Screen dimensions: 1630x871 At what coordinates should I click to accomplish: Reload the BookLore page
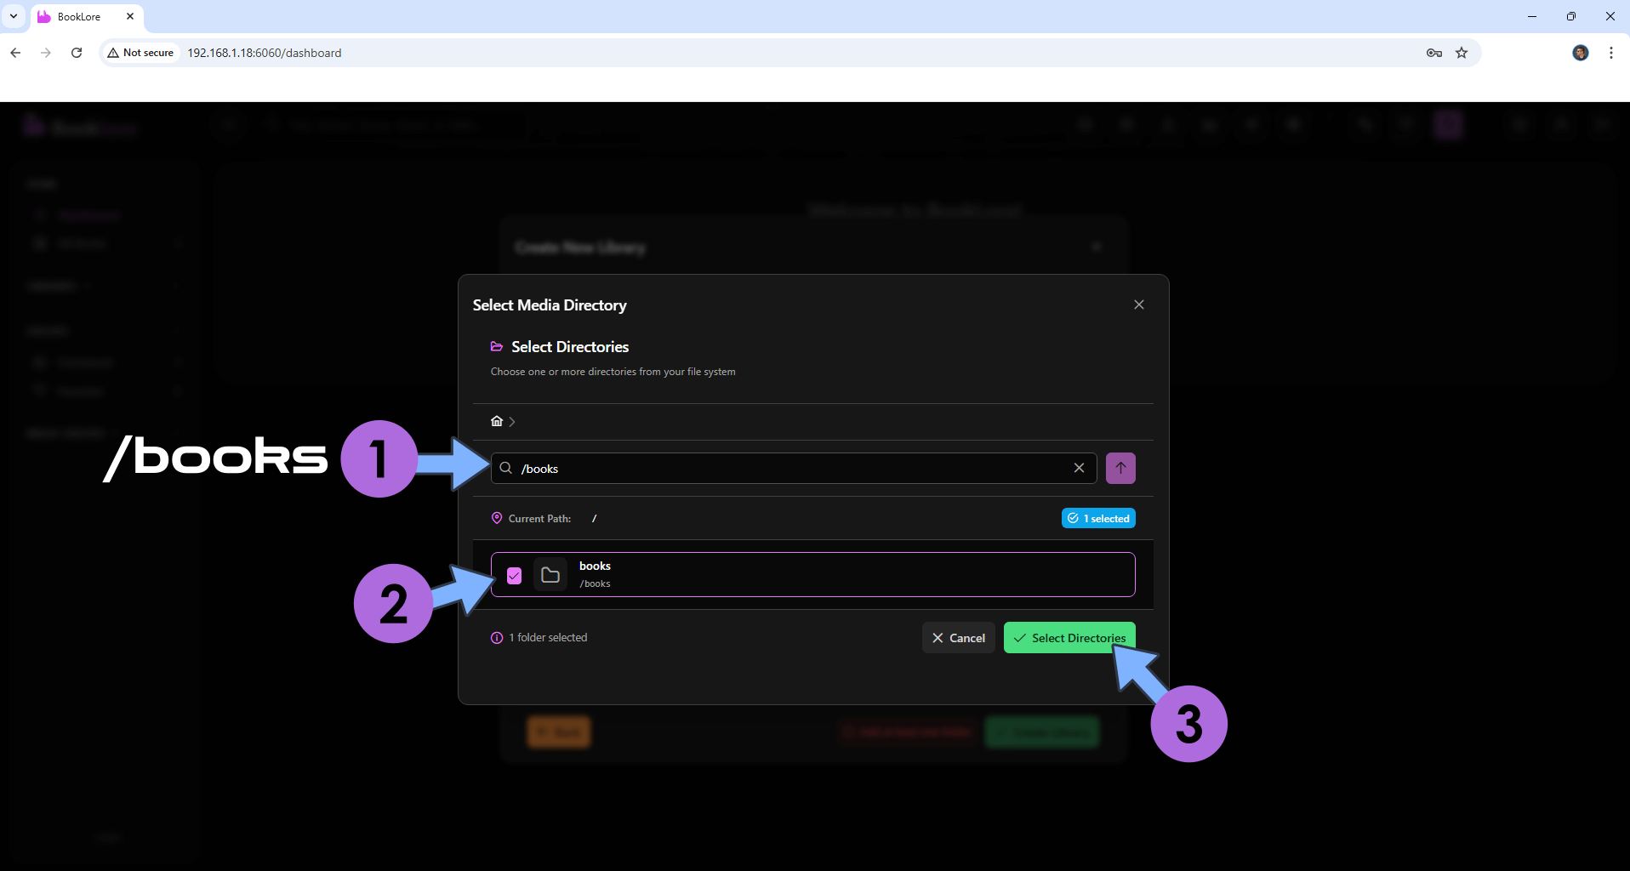click(x=77, y=53)
